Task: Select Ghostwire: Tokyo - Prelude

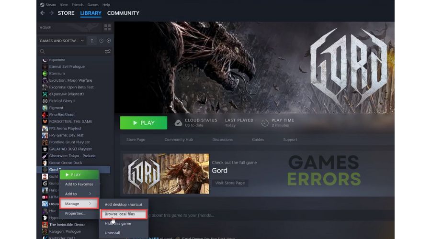Action: coord(72,155)
